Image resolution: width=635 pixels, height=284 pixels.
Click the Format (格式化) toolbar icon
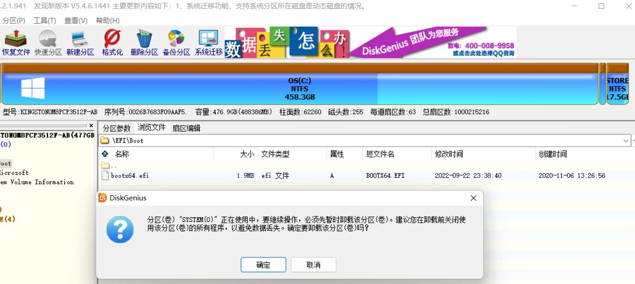coord(112,43)
